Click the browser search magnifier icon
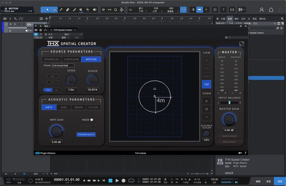This screenshot has width=286, height=186. click(x=282, y=19)
